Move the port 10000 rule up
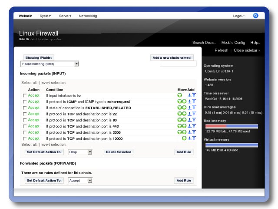 coord(184,138)
